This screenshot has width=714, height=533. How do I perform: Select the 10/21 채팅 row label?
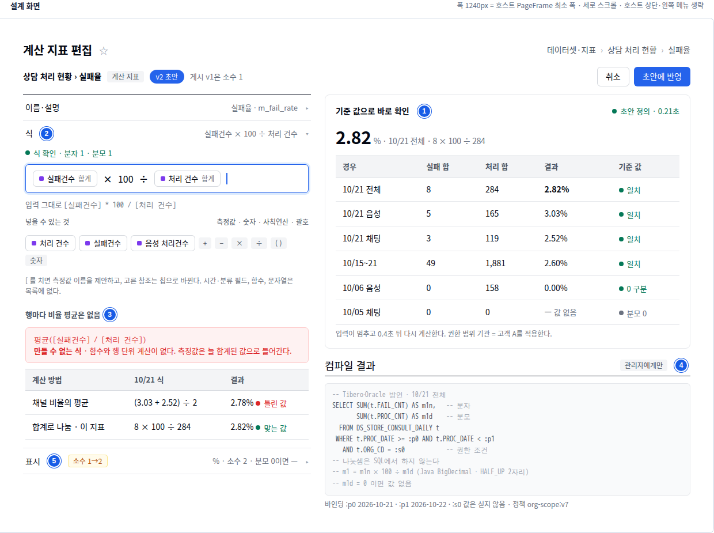point(361,238)
